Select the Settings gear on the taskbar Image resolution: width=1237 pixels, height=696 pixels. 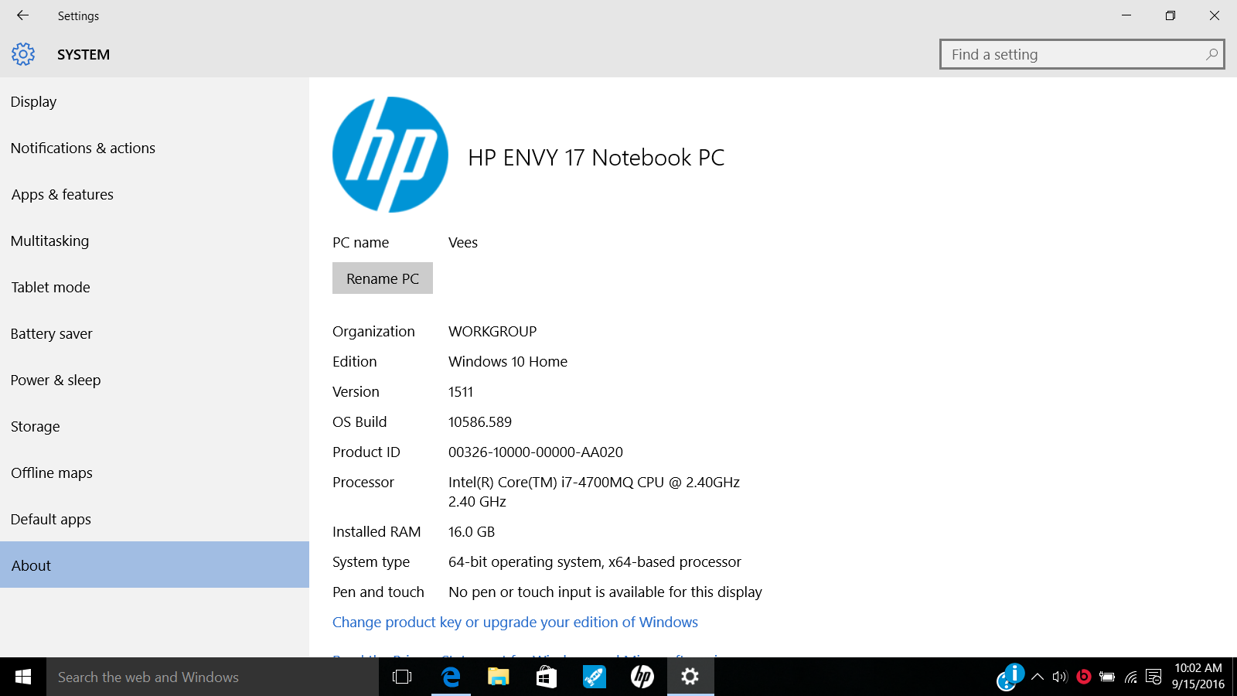690,677
